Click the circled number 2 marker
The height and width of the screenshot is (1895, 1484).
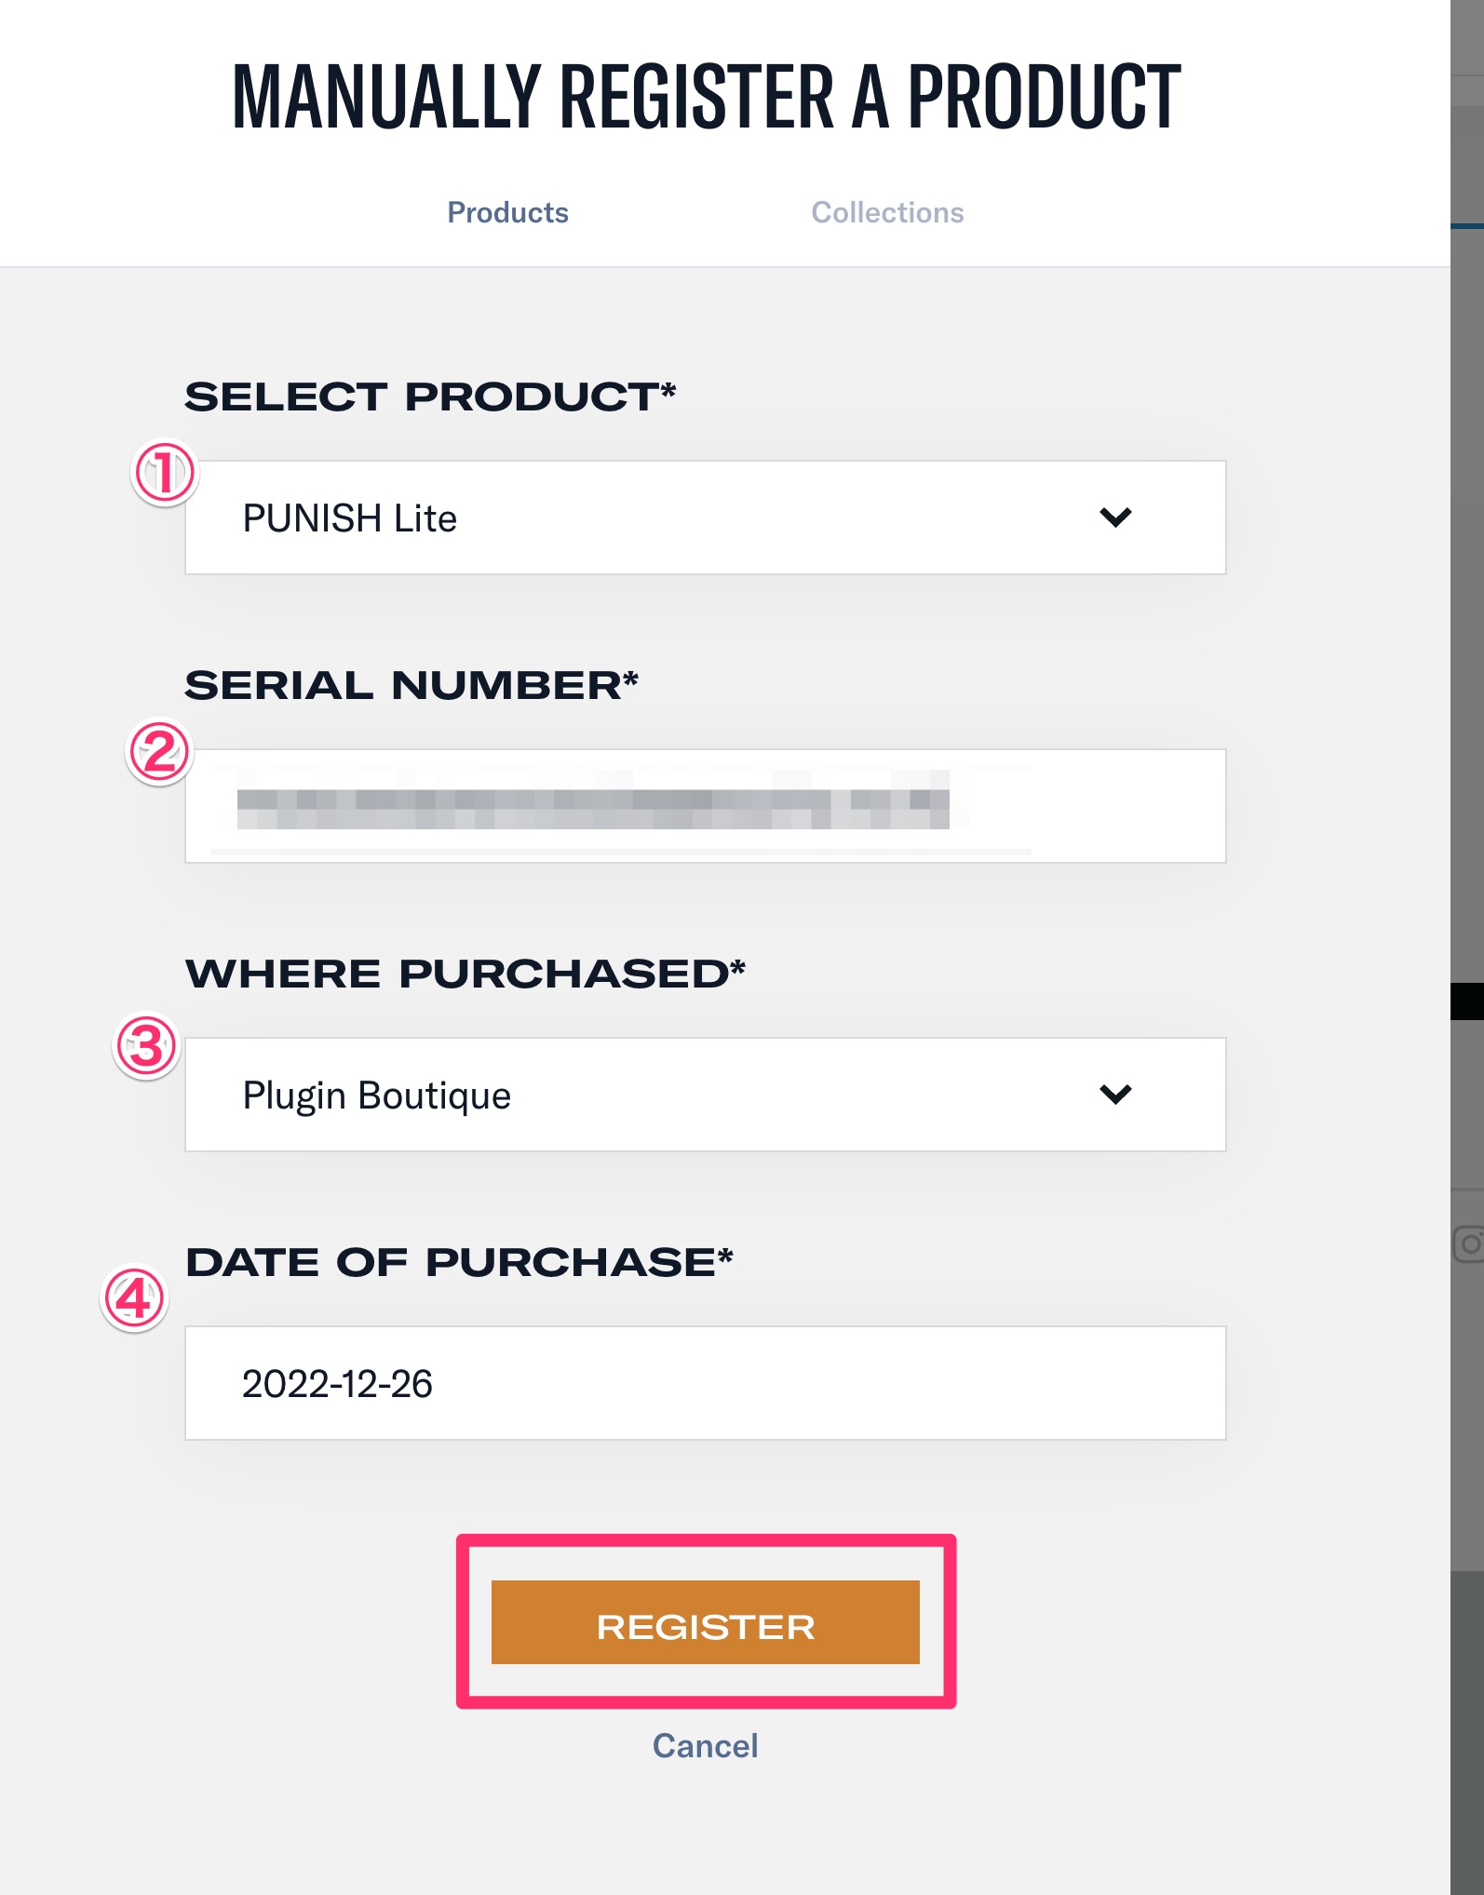point(159,752)
